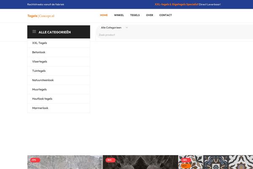Click the chevron next to Alle Categorieën dropdown
253x169 pixels.
[x=126, y=27]
